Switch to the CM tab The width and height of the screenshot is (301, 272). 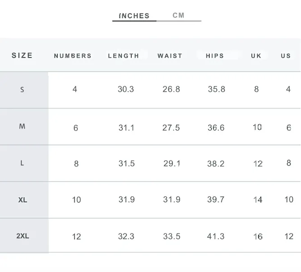coord(178,15)
